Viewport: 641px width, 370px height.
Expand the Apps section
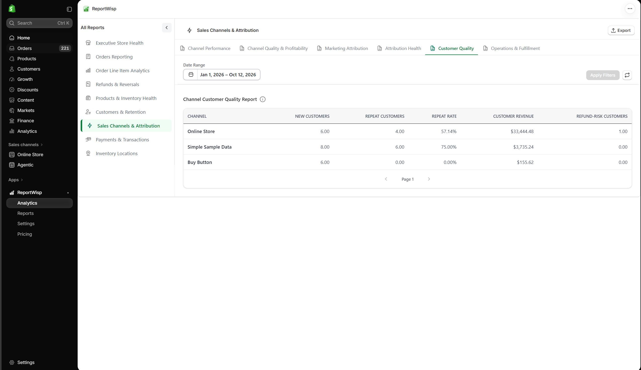[x=16, y=180]
